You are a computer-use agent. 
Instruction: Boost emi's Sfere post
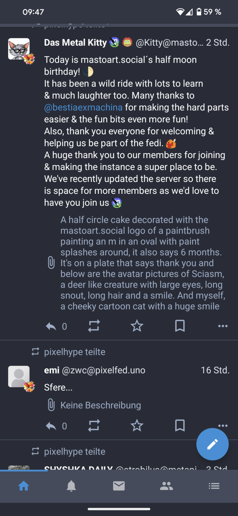[94, 426]
